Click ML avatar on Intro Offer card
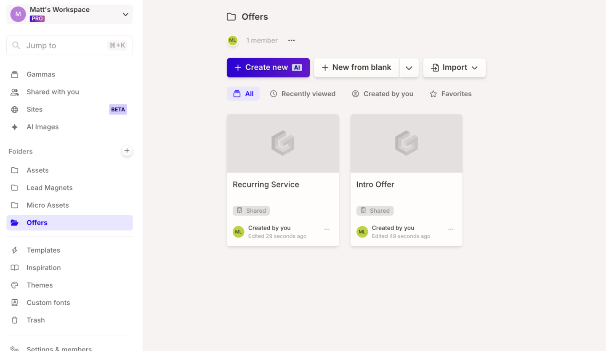 362,232
